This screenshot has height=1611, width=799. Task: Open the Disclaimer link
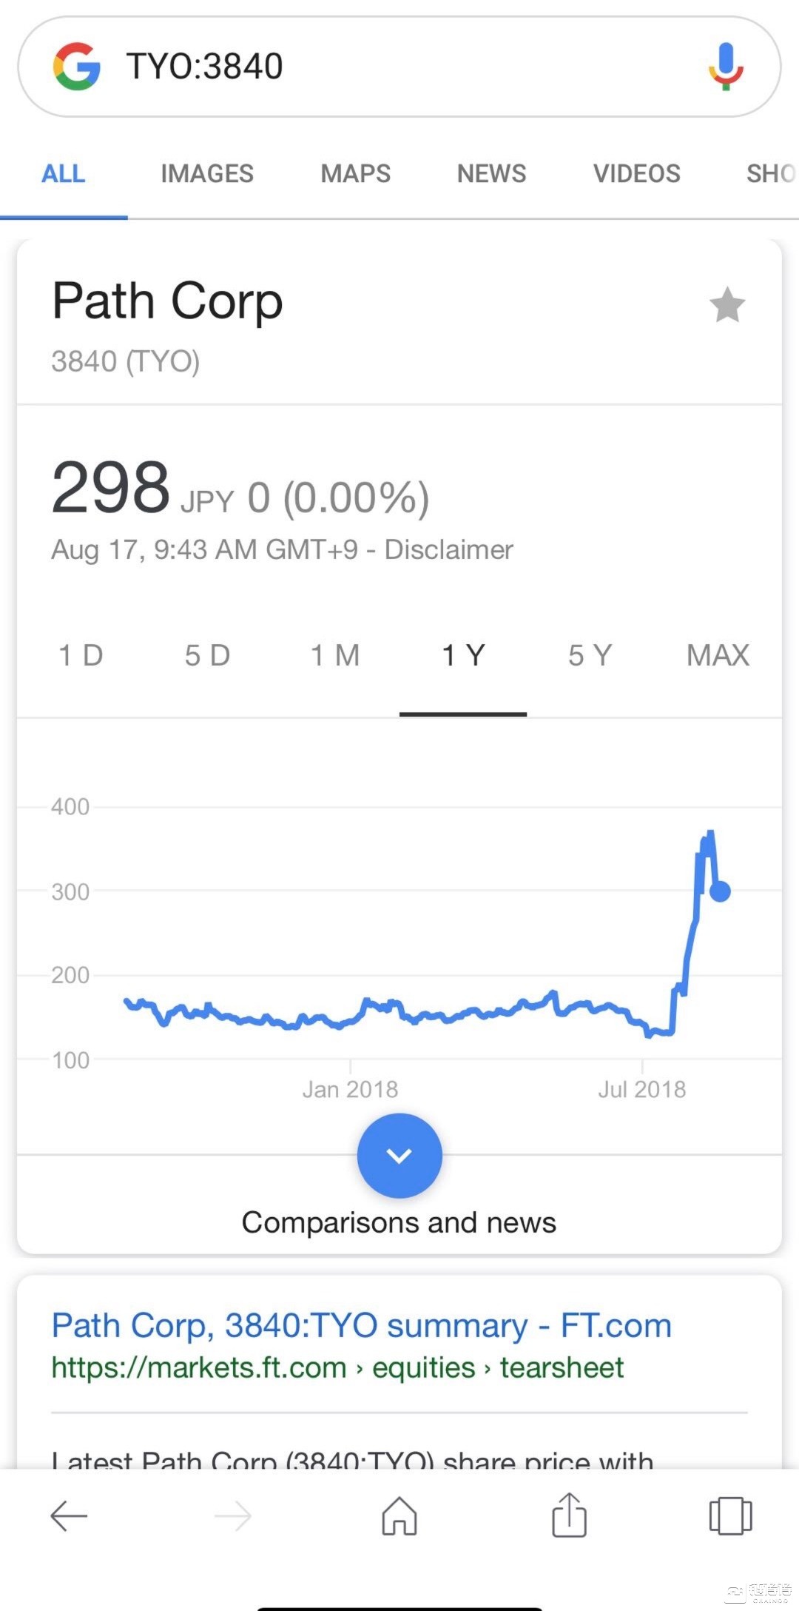[448, 549]
